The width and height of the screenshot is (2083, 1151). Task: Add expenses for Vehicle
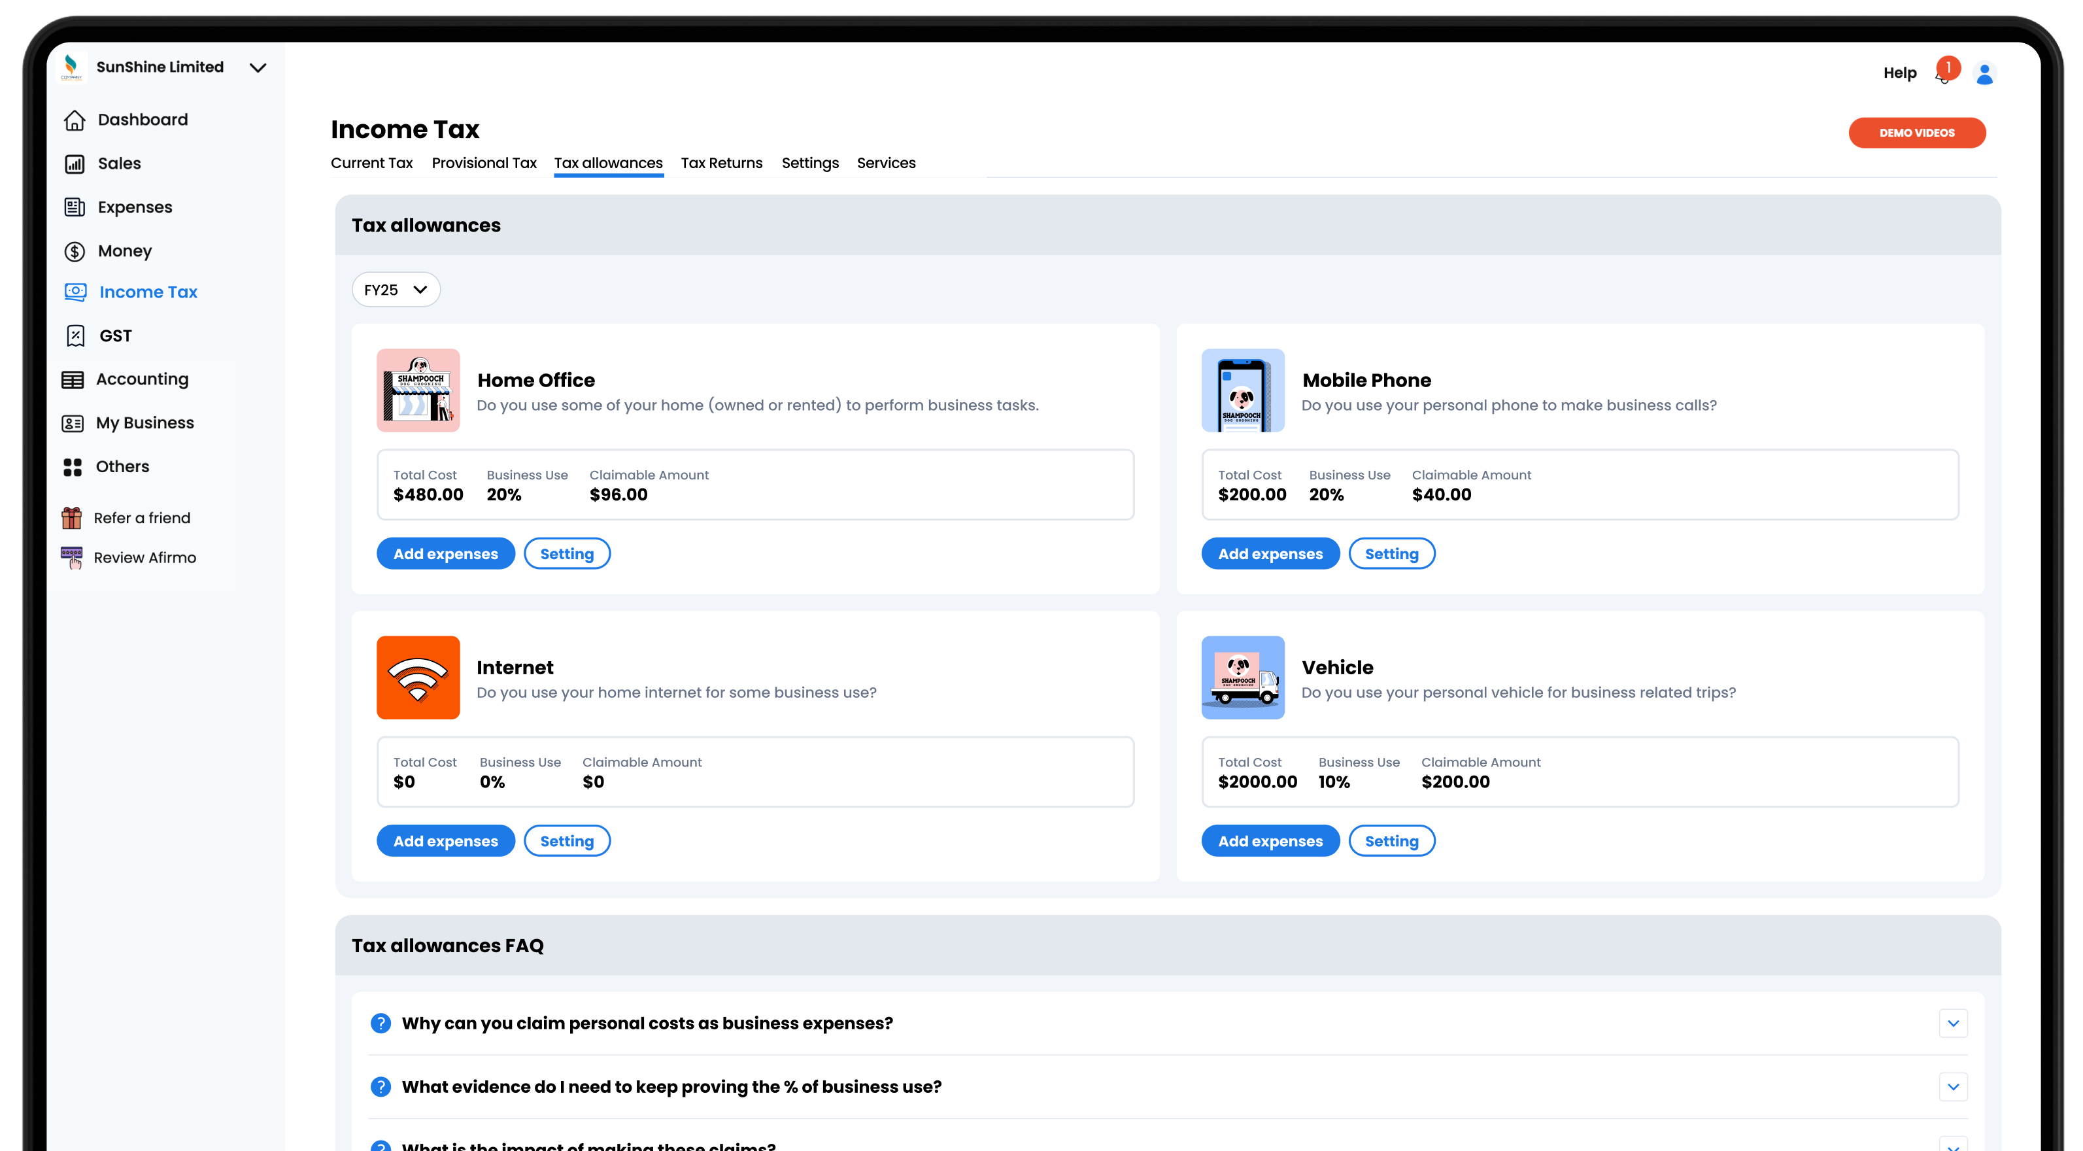click(x=1270, y=840)
